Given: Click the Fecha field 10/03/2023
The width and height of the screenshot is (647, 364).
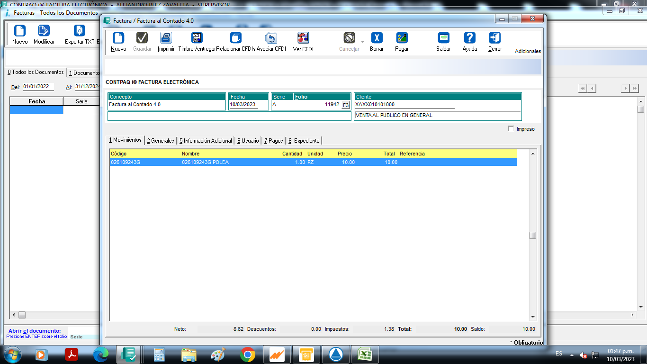Looking at the screenshot, I should [243, 105].
